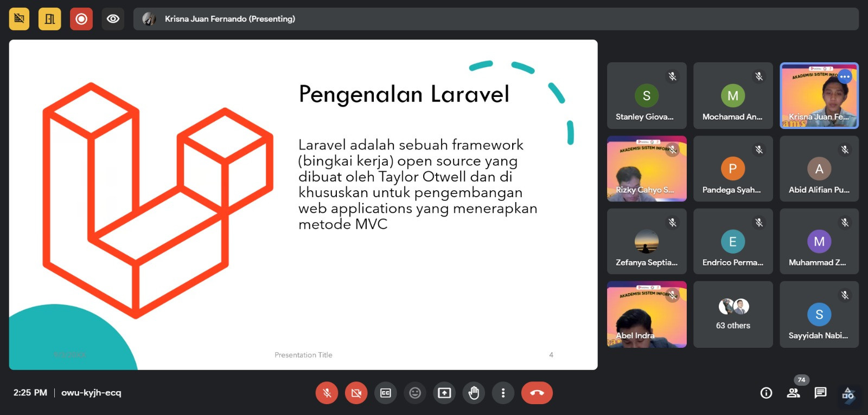
Task: Click the Laravel description paragraph
Action: click(418, 184)
